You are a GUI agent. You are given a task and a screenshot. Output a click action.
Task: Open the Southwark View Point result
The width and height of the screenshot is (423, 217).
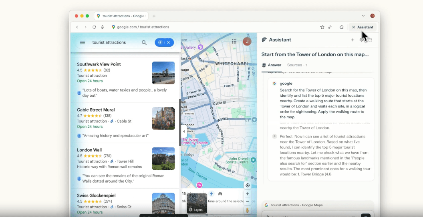click(99, 64)
